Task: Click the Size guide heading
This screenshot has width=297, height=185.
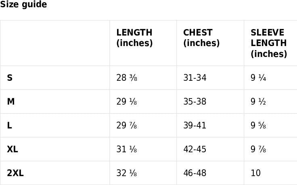Action: pyautogui.click(x=23, y=5)
